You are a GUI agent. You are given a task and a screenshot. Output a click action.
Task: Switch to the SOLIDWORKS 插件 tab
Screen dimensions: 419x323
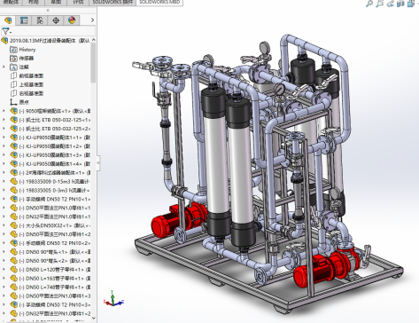(113, 2)
